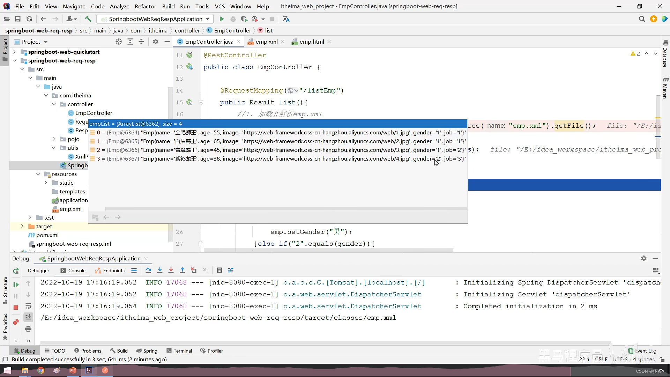
Task: Expand the target folder in project tree
Action: coord(22,226)
